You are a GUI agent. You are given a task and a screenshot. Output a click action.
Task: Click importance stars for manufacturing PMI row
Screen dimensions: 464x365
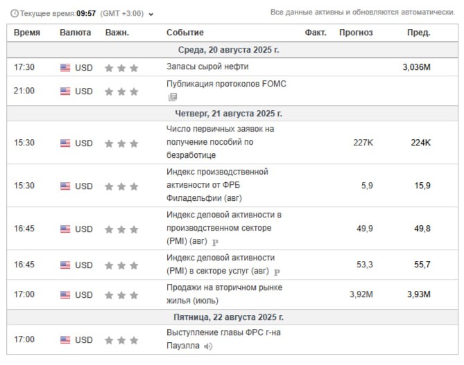[121, 229]
